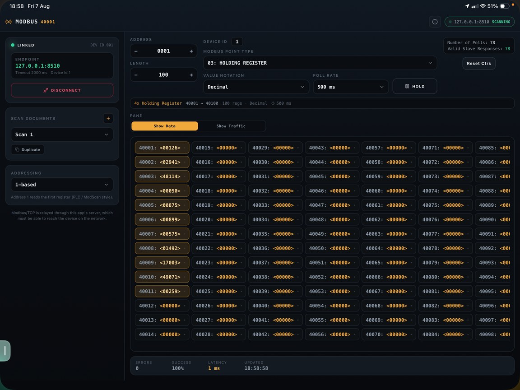Click the 127.0.0.1:8510 Scanning status pill

click(x=479, y=22)
